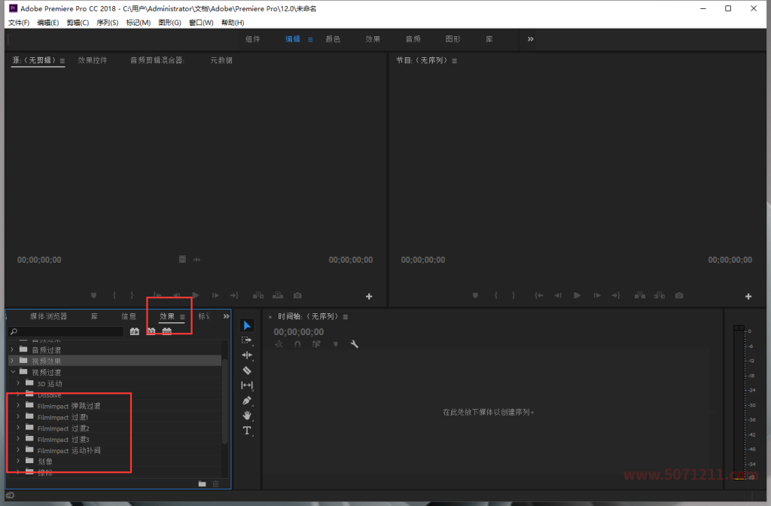Image resolution: width=771 pixels, height=506 pixels.
Task: Expand the FilmImpact 弹跳过渡 folder
Action: pos(17,405)
